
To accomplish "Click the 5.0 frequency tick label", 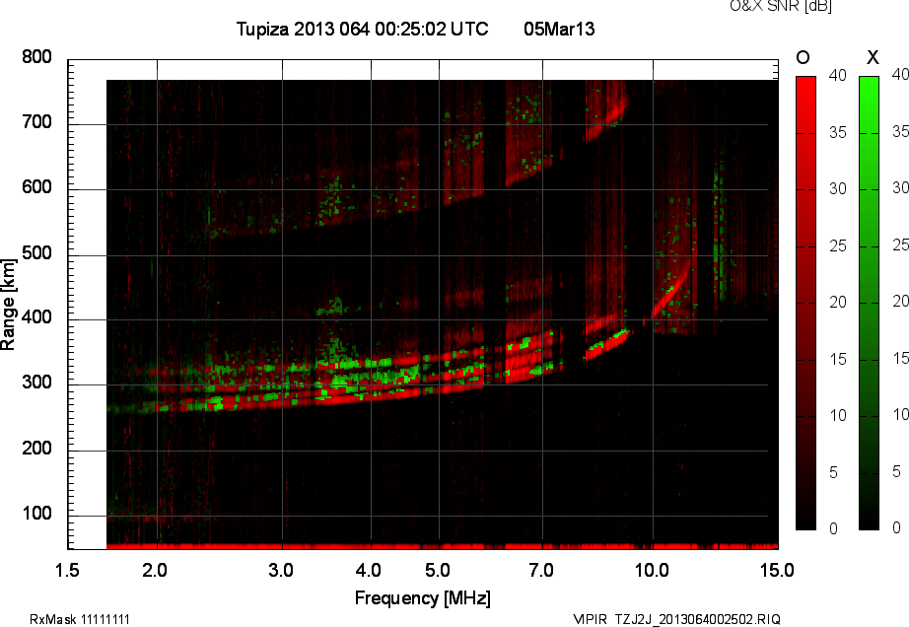I will [x=437, y=570].
